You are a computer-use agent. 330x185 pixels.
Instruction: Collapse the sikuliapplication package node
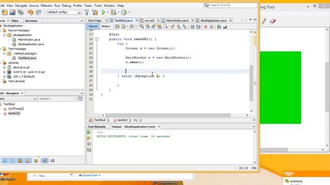(x=4, y=35)
